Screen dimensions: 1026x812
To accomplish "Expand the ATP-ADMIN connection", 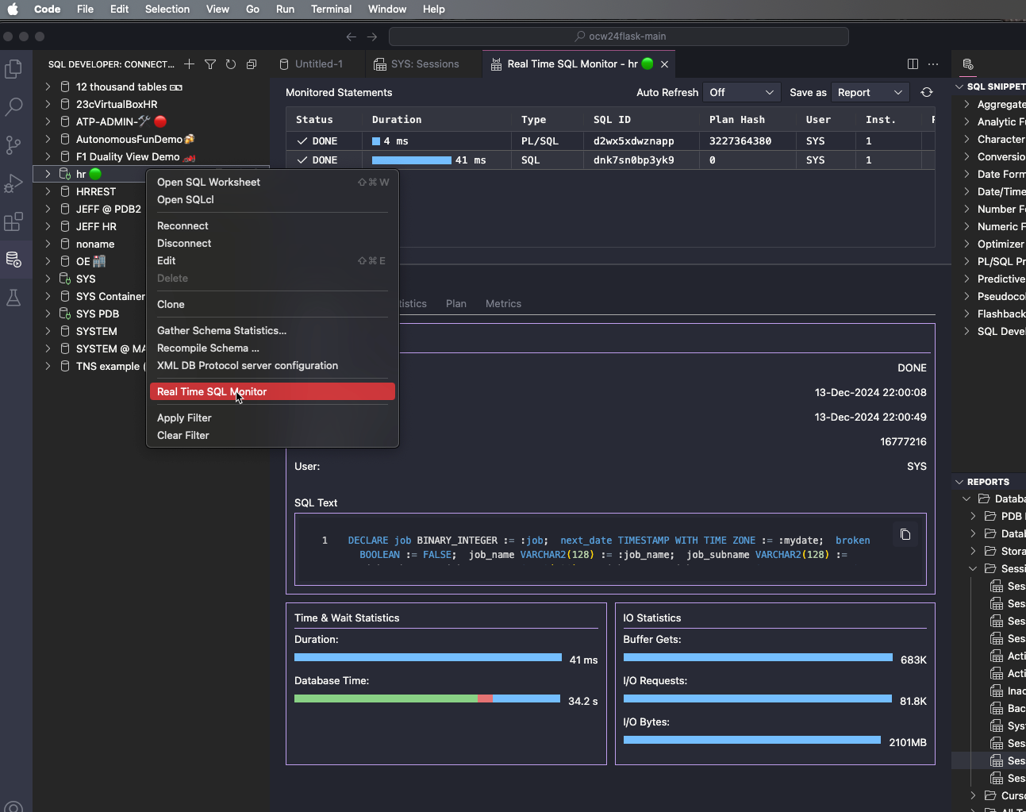I will point(48,121).
